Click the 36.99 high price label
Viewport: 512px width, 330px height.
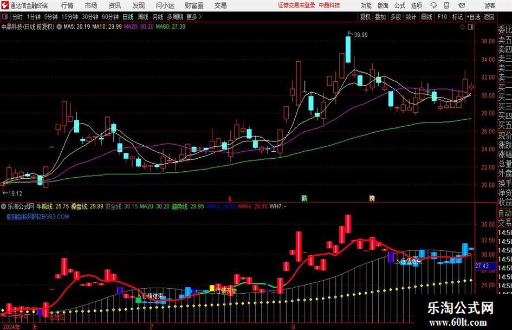coord(360,35)
